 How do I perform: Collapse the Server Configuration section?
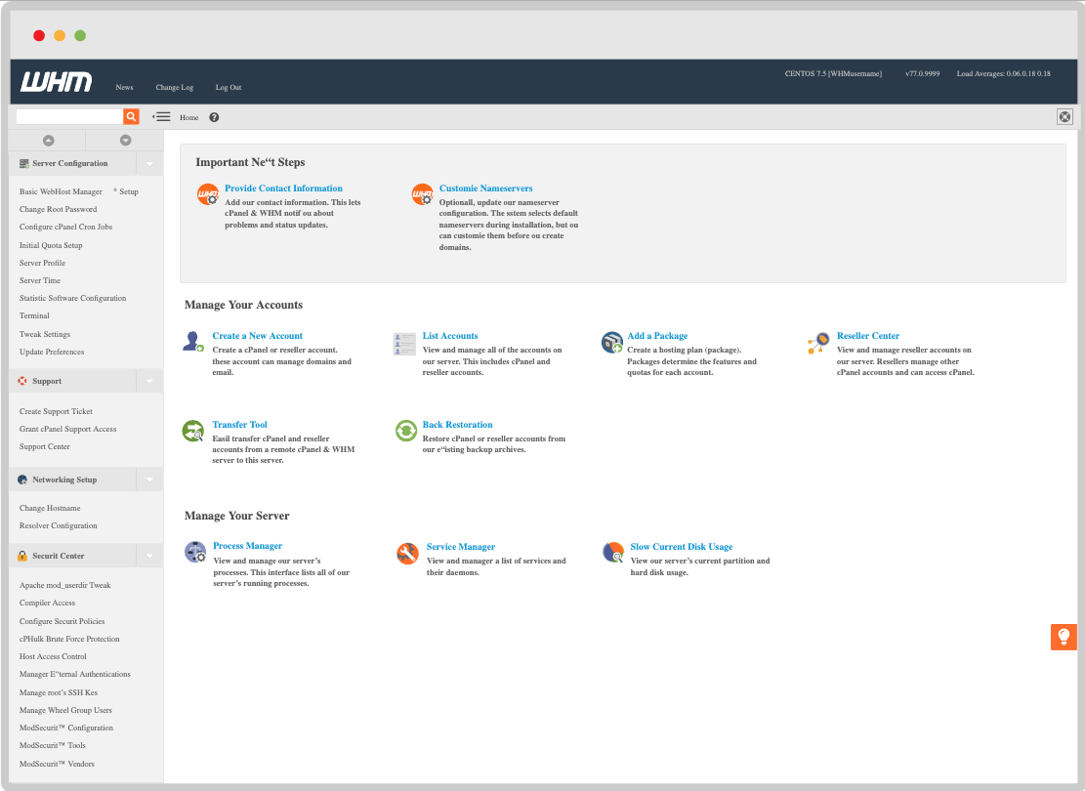pyautogui.click(x=149, y=164)
